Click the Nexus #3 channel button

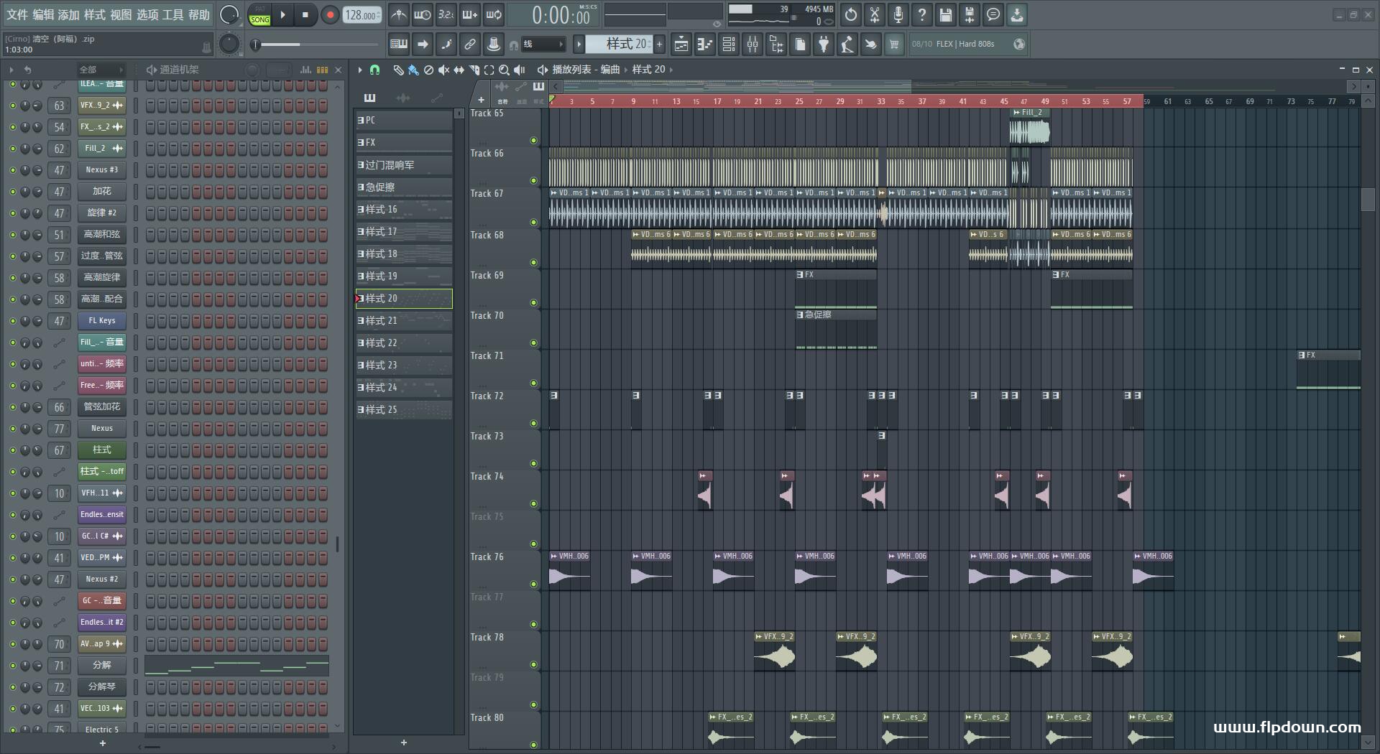coord(101,170)
